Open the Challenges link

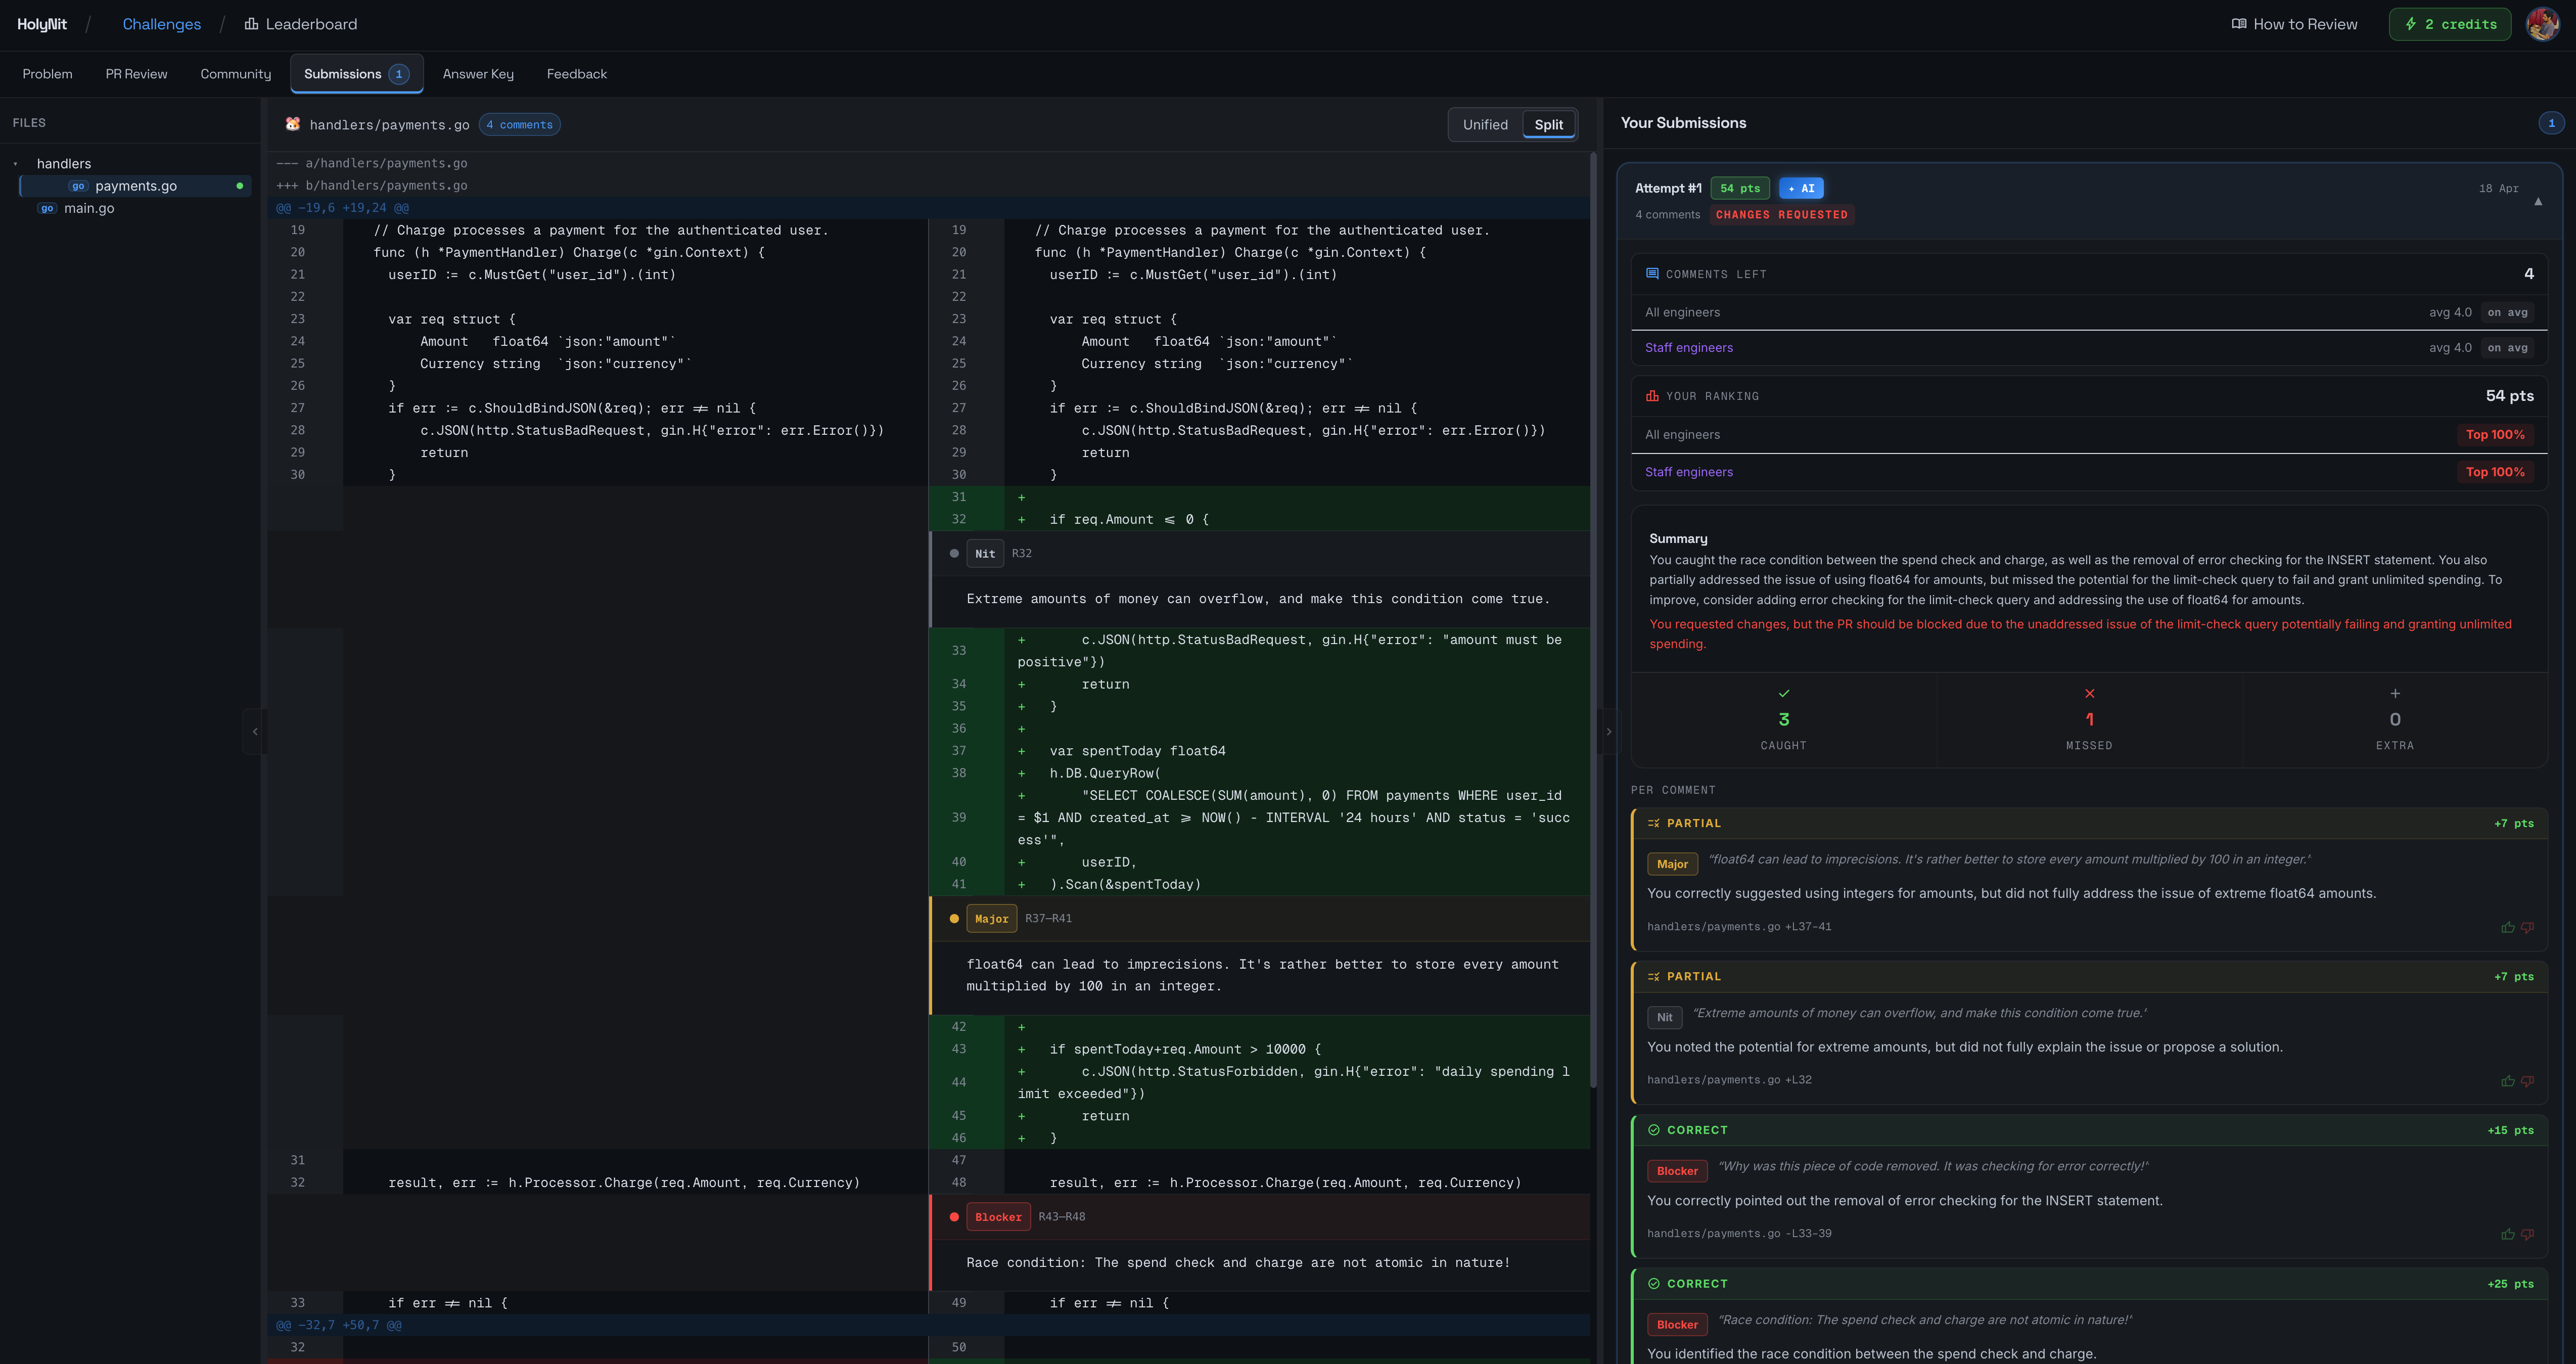click(161, 24)
